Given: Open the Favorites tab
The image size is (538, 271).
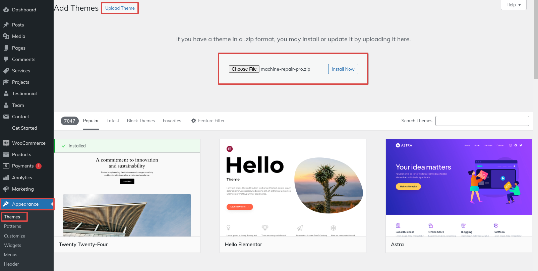Looking at the screenshot, I should pyautogui.click(x=172, y=121).
